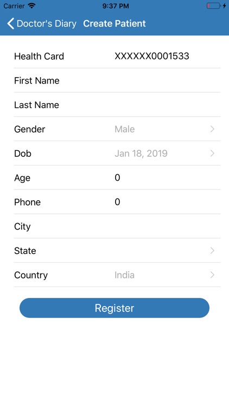The width and height of the screenshot is (229, 407).
Task: Tap the back chevron icon
Action: coord(11,24)
